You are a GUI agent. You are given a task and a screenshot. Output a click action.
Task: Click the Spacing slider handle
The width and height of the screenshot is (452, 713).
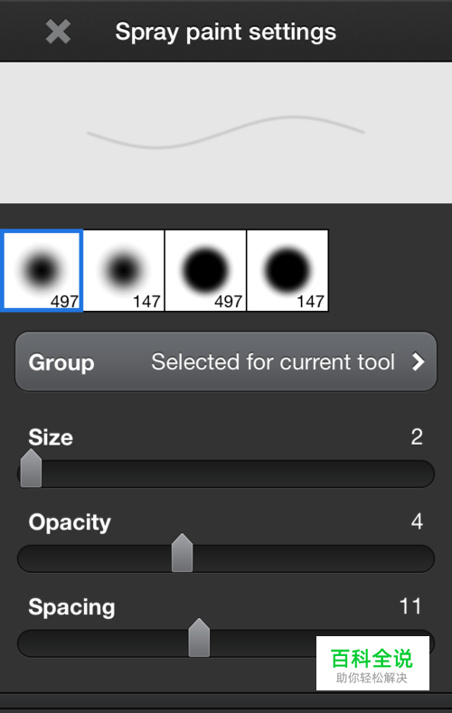coord(199,637)
